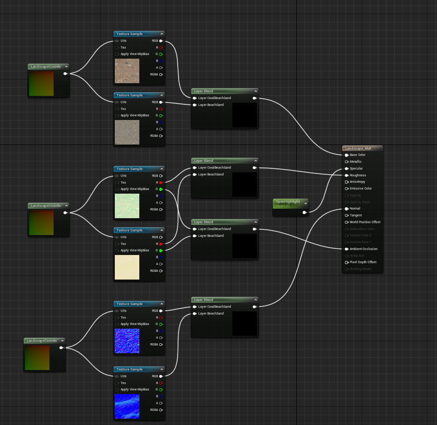The width and height of the screenshot is (437, 425).
Task: Click the pale green texture preview thumbnail
Action: [x=127, y=206]
